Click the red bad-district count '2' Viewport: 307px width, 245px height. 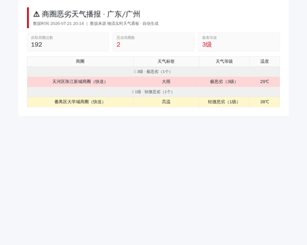pos(119,45)
